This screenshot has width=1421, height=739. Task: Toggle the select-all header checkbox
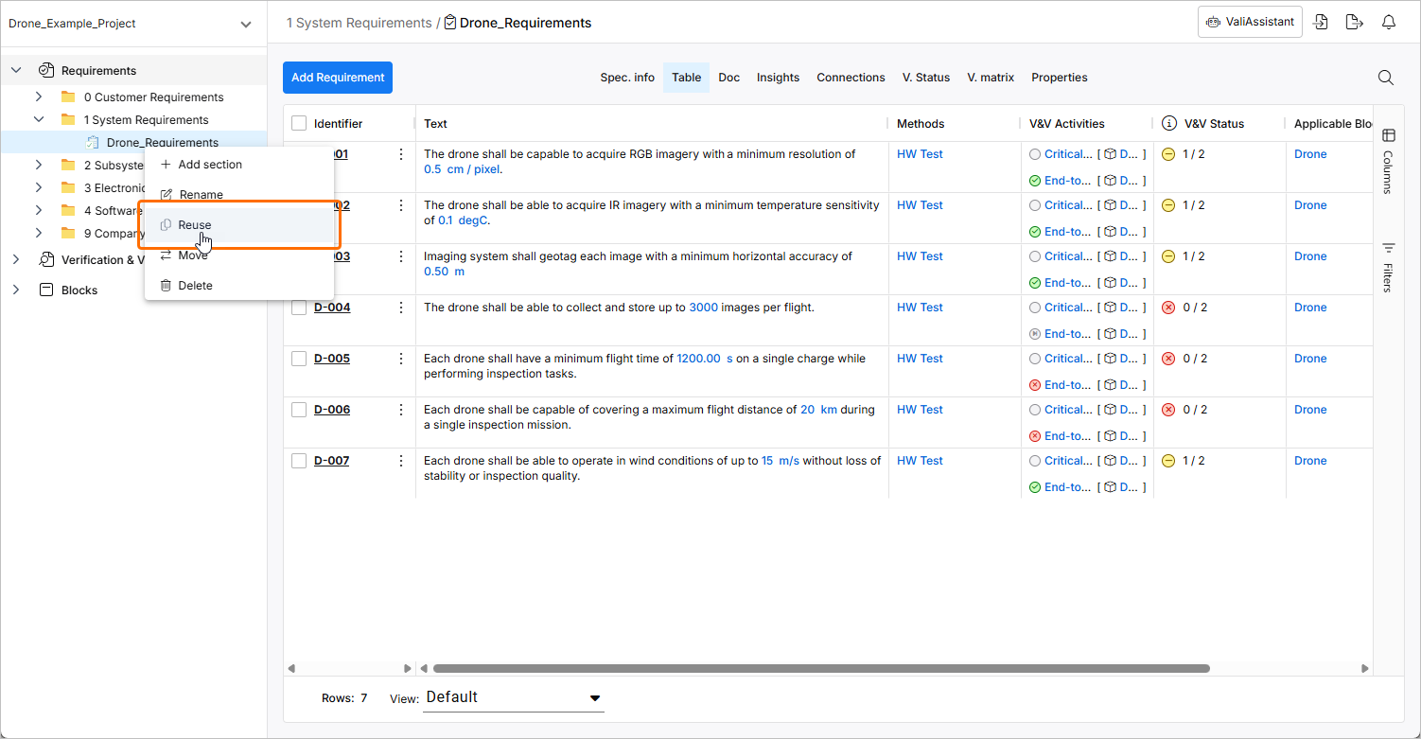299,124
